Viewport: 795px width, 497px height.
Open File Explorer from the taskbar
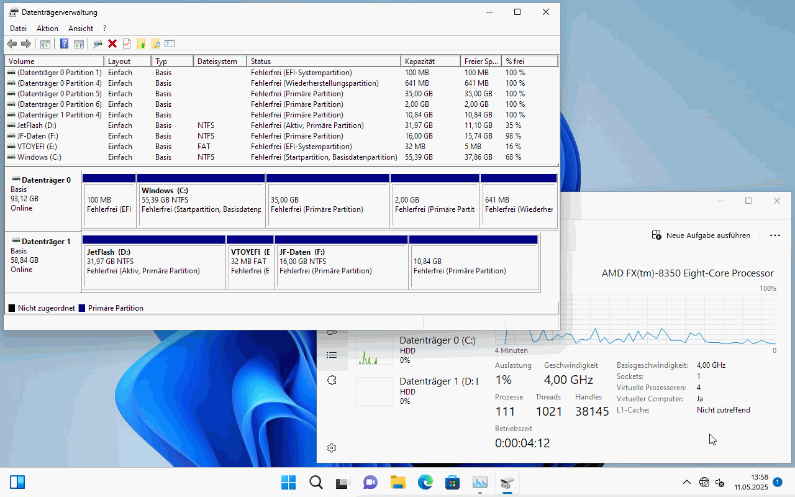coord(397,482)
